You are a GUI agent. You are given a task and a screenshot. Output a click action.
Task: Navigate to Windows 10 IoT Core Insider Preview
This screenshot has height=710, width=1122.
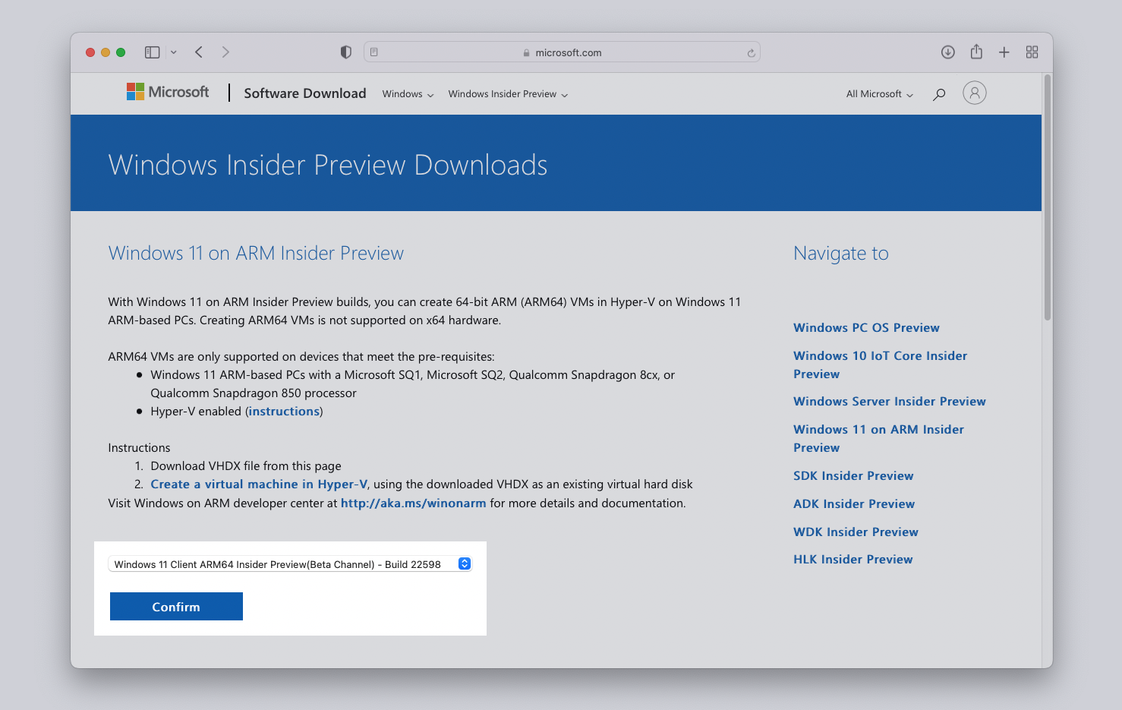coord(880,365)
